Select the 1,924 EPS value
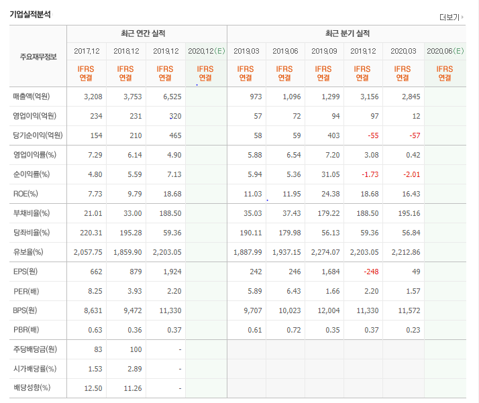The image size is (479, 403). tap(172, 272)
